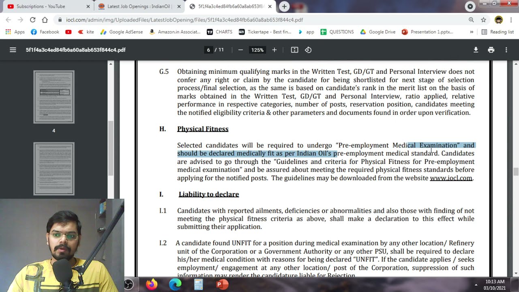
Task: Expand hidden bookmarks chevron
Action: pyautogui.click(x=472, y=32)
